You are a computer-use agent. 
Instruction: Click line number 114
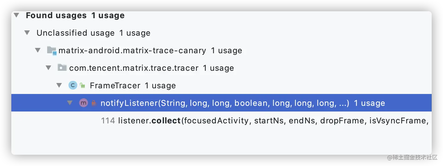(108, 121)
